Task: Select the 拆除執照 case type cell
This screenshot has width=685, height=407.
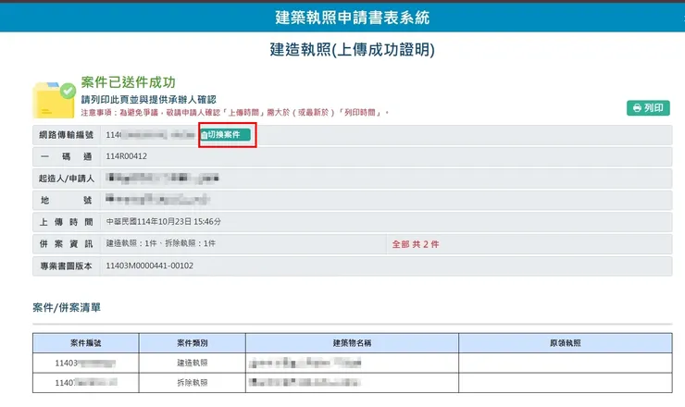Action: (193, 383)
